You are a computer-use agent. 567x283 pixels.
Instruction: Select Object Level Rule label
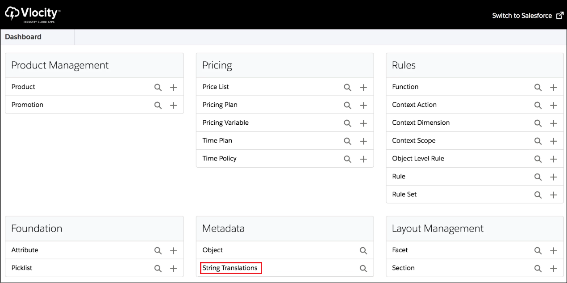point(418,158)
